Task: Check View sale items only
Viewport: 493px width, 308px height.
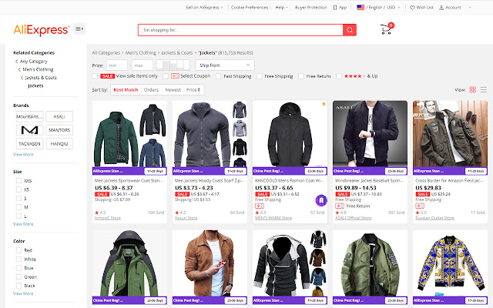Action: click(95, 76)
